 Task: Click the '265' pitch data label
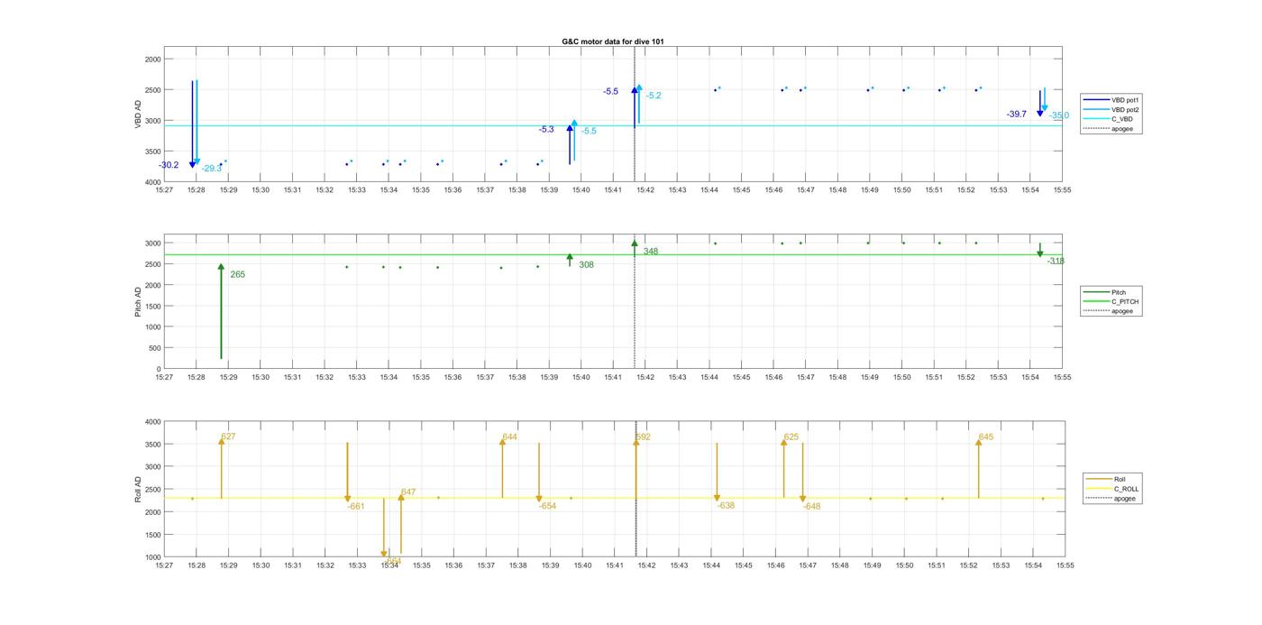tap(237, 274)
